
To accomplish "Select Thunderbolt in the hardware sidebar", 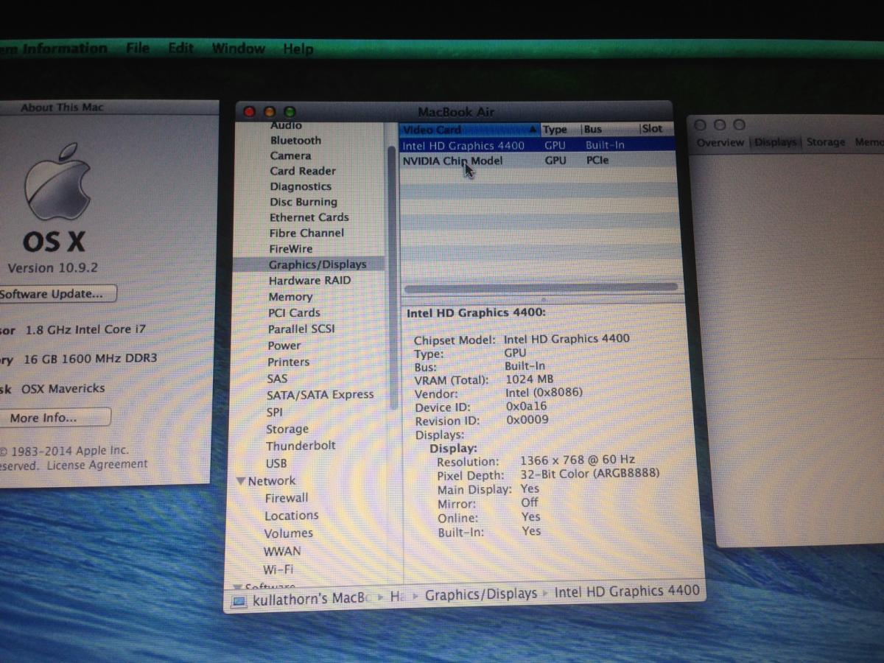I will (301, 446).
